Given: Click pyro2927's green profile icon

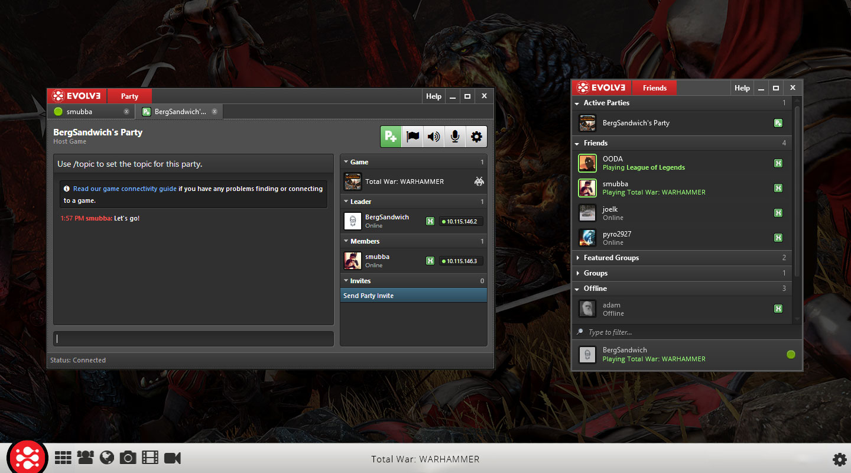Looking at the screenshot, I should [x=778, y=238].
